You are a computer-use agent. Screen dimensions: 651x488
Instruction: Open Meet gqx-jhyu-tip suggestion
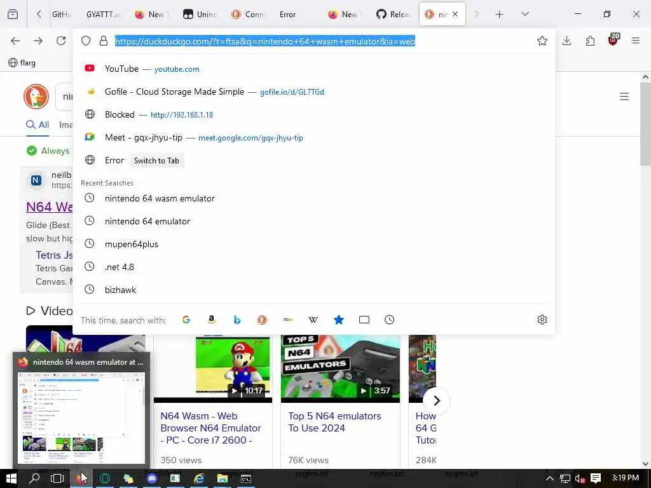[x=313, y=137]
